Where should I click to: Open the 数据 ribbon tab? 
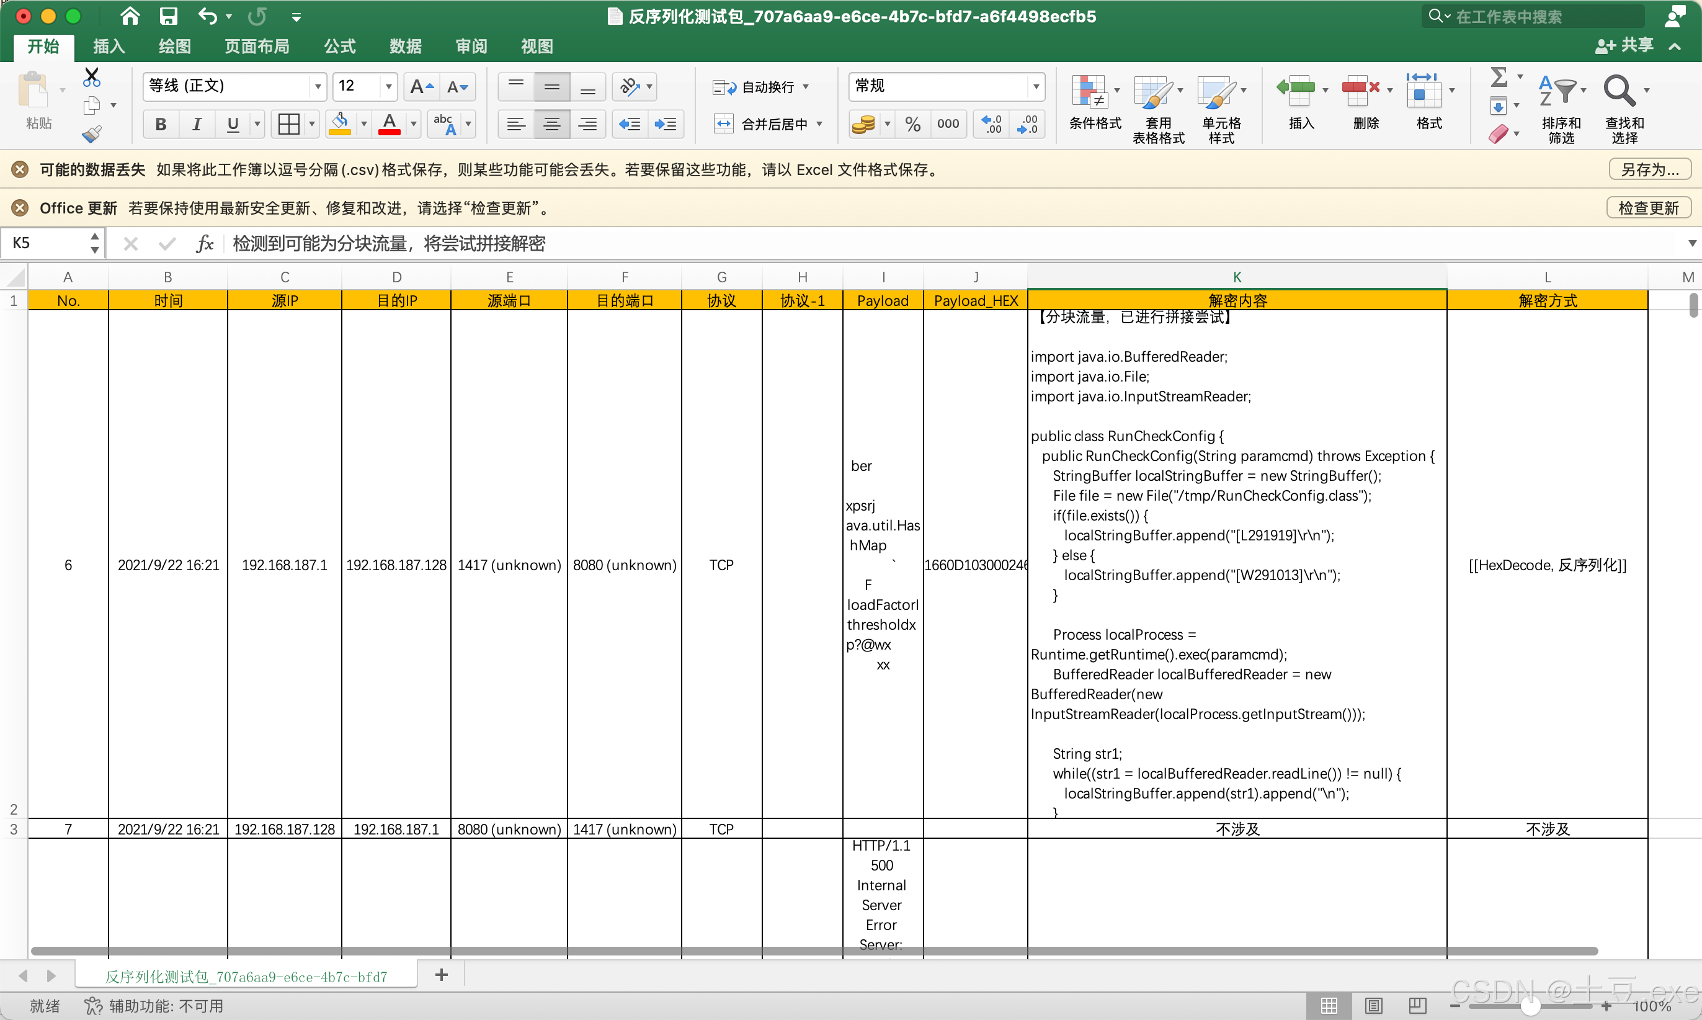406,46
